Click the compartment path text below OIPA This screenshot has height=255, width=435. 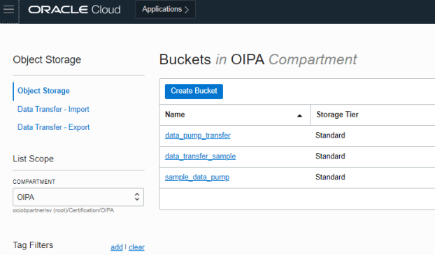(x=63, y=210)
